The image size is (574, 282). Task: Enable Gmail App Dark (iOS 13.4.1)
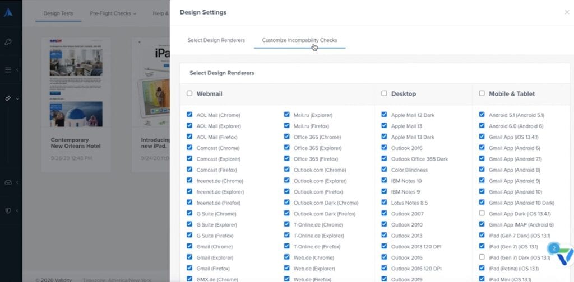coord(482,213)
